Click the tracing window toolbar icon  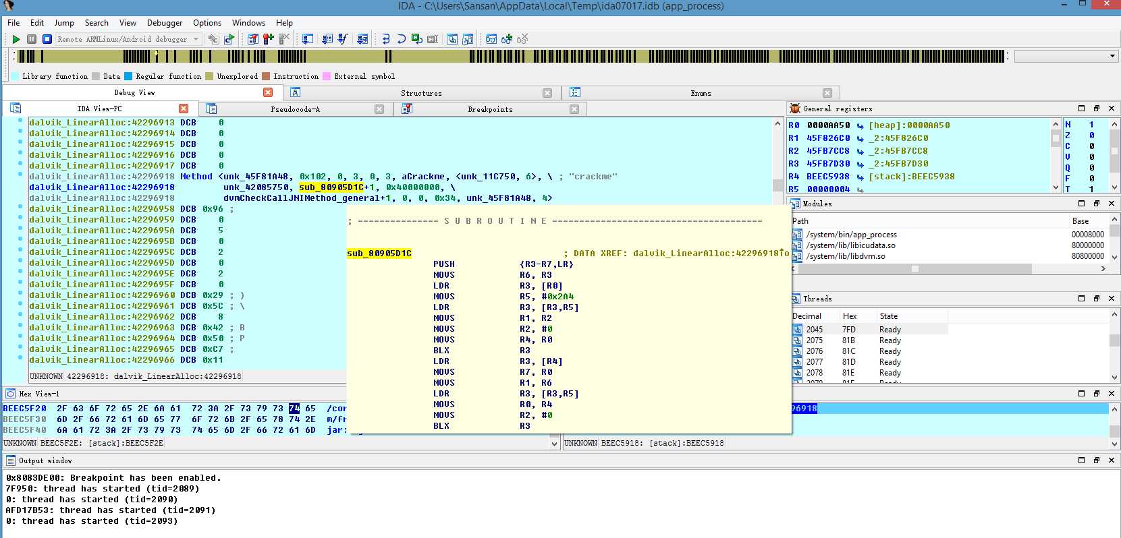(x=327, y=39)
